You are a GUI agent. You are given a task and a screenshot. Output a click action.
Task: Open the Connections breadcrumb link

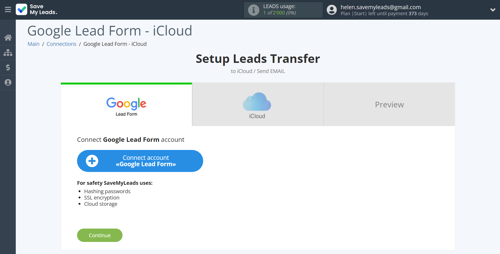62,44
